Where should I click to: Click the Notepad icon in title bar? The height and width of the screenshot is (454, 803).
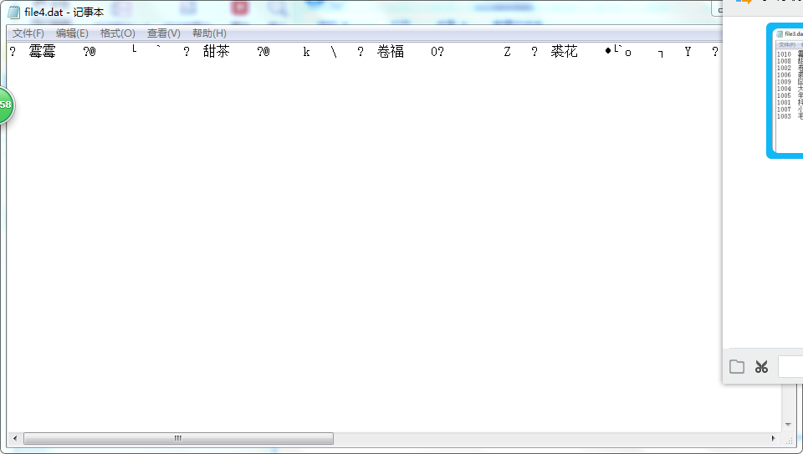[x=14, y=13]
